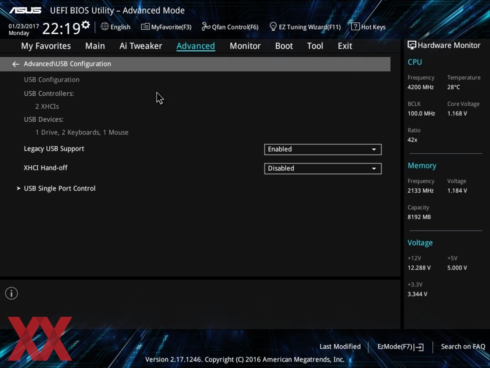This screenshot has height=368, width=490.
Task: Click the +3.3V value 3.344 V
Action: [417, 294]
